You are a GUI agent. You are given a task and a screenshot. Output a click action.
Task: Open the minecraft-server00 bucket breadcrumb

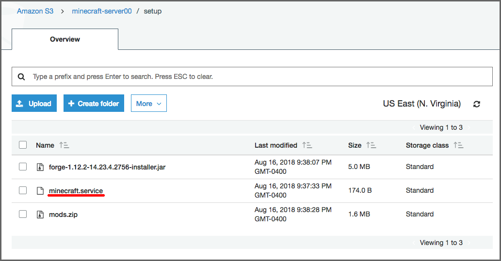[x=102, y=11]
